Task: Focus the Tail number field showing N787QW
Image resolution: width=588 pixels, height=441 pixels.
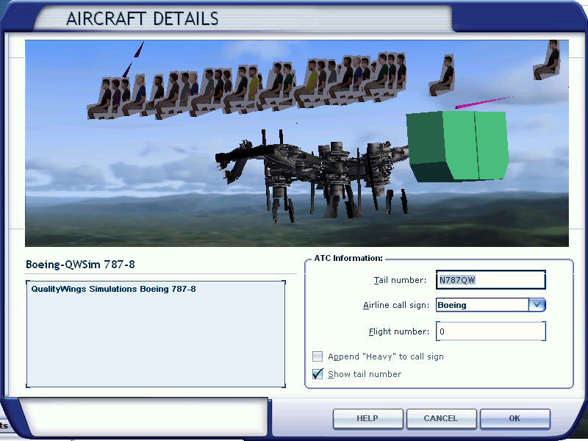Action: click(490, 280)
